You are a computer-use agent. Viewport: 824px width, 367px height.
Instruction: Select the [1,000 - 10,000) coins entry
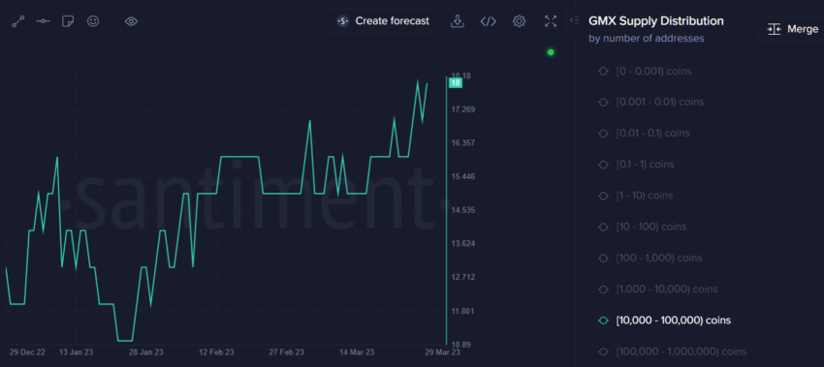point(658,290)
